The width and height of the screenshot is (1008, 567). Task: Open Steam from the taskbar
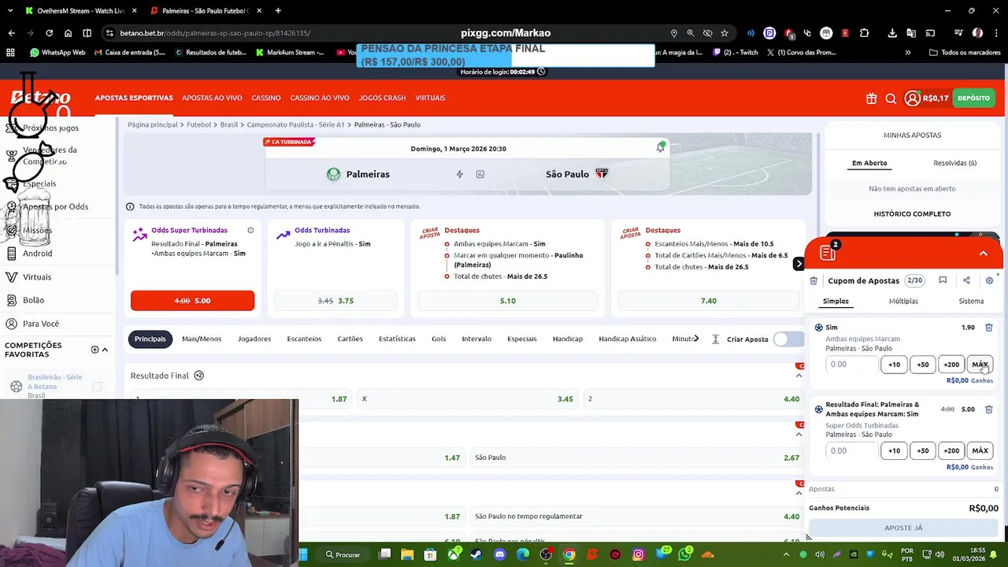tap(476, 554)
